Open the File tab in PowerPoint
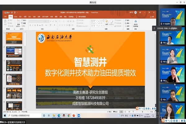 coord(5,16)
